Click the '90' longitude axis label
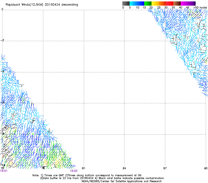 206,168
